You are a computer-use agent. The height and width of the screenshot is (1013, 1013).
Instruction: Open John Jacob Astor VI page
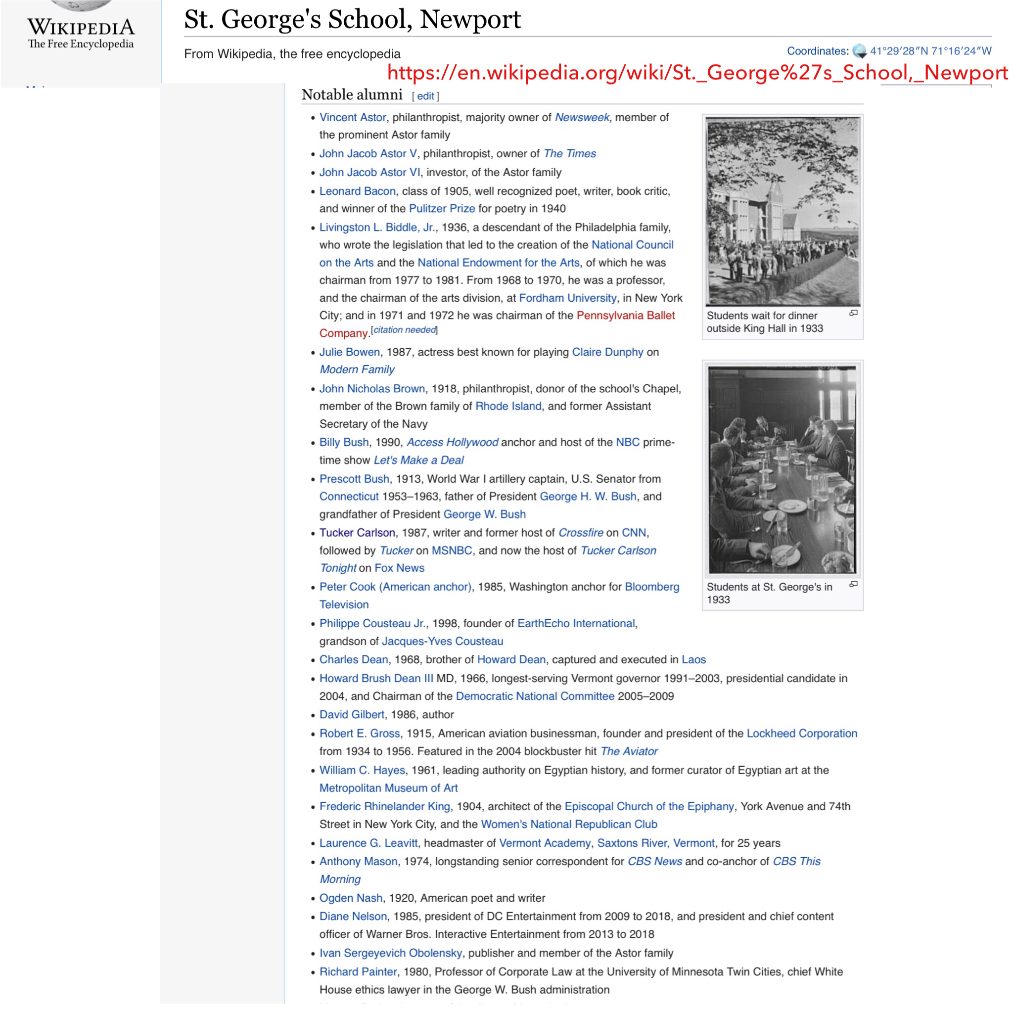coord(369,173)
